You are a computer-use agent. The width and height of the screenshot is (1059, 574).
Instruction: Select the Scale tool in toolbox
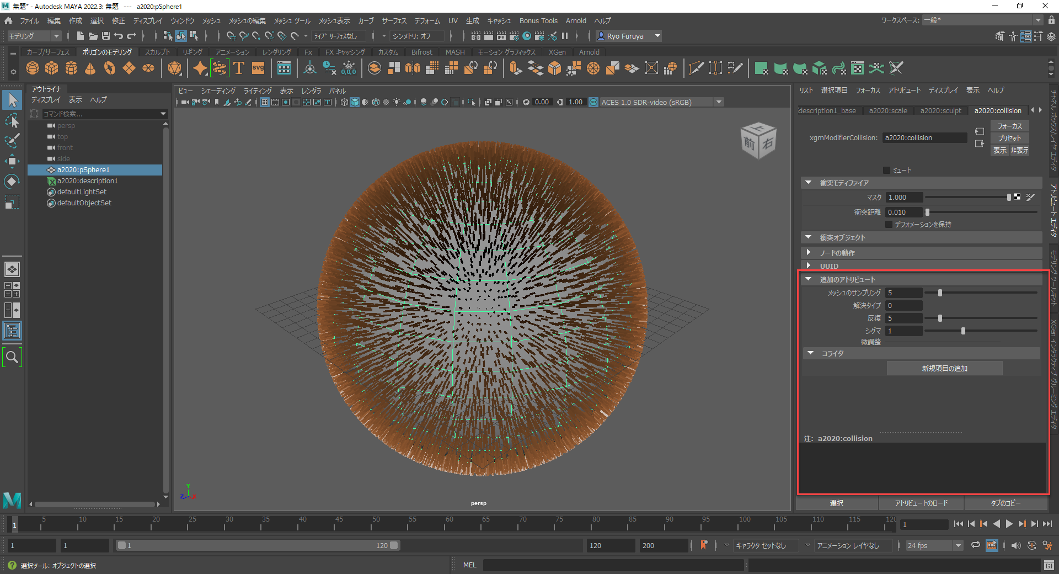pos(12,202)
